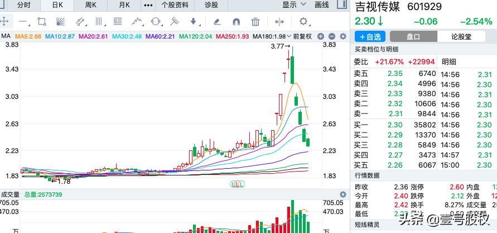Viewport: 497px width, 233px height.
Task: Toggle the 盘口 view segment
Action: [413, 37]
